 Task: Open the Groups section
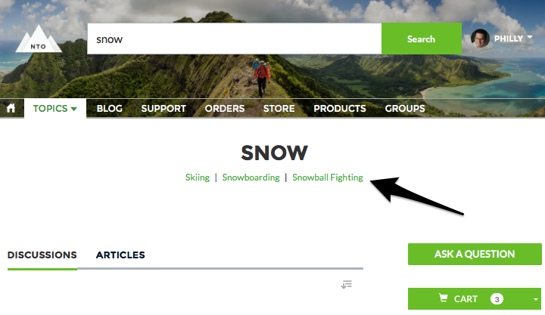point(405,108)
